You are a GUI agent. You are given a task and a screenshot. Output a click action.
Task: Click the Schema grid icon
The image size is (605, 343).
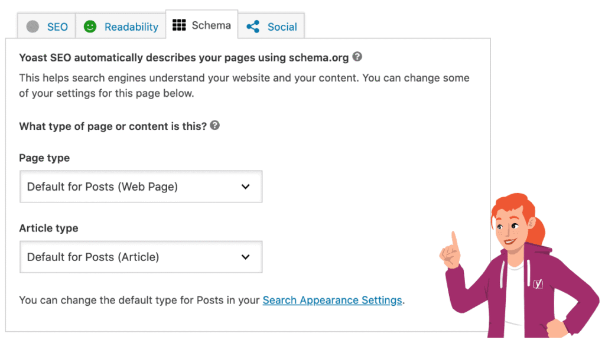[179, 25]
